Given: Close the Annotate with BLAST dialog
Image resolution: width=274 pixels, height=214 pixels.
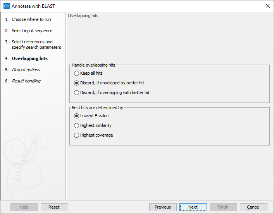Looking at the screenshot, I should 267,6.
